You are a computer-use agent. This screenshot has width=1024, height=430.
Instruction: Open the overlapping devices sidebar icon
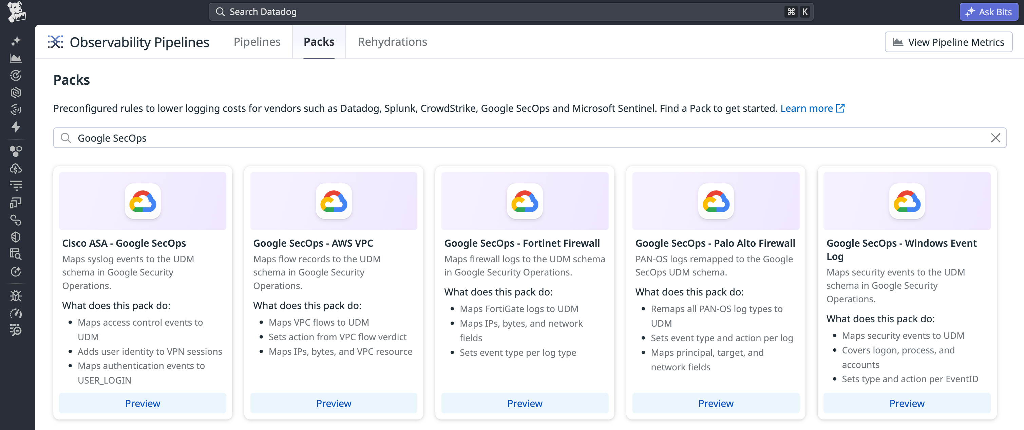(16, 203)
